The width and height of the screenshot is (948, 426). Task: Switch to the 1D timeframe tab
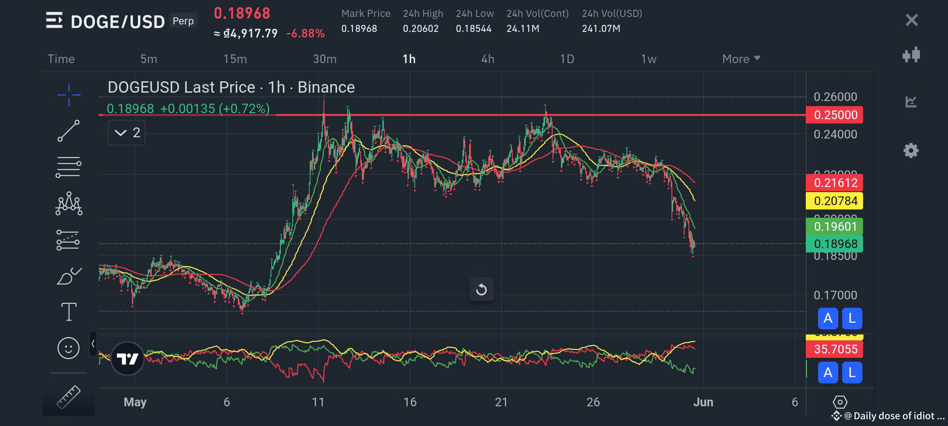(567, 59)
